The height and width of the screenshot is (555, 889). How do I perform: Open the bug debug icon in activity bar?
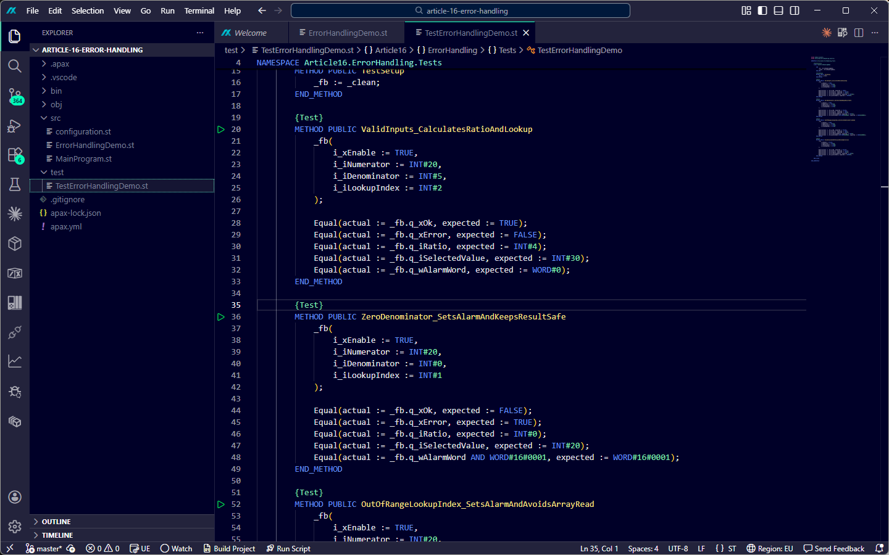coord(15,392)
